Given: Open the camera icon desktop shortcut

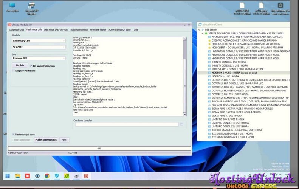Looking at the screenshot, I should click(x=280, y=9).
